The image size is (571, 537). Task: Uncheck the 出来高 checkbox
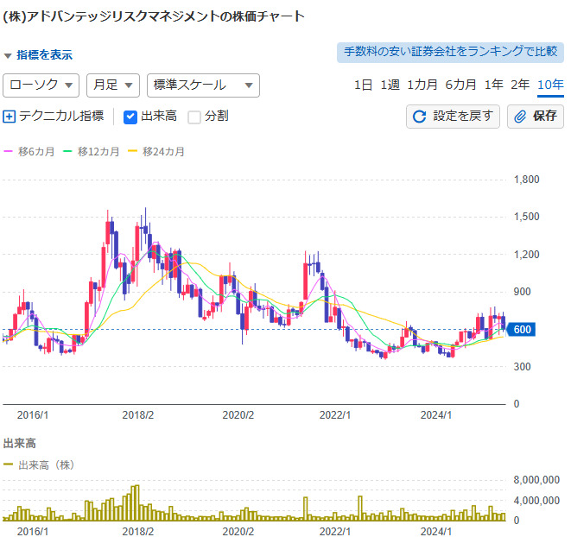pyautogui.click(x=130, y=117)
